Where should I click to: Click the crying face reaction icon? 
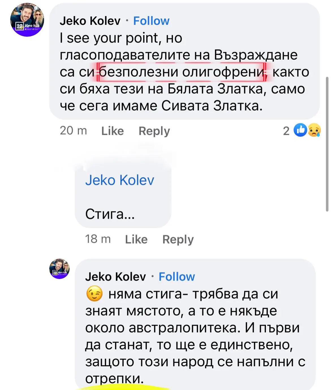(314, 130)
